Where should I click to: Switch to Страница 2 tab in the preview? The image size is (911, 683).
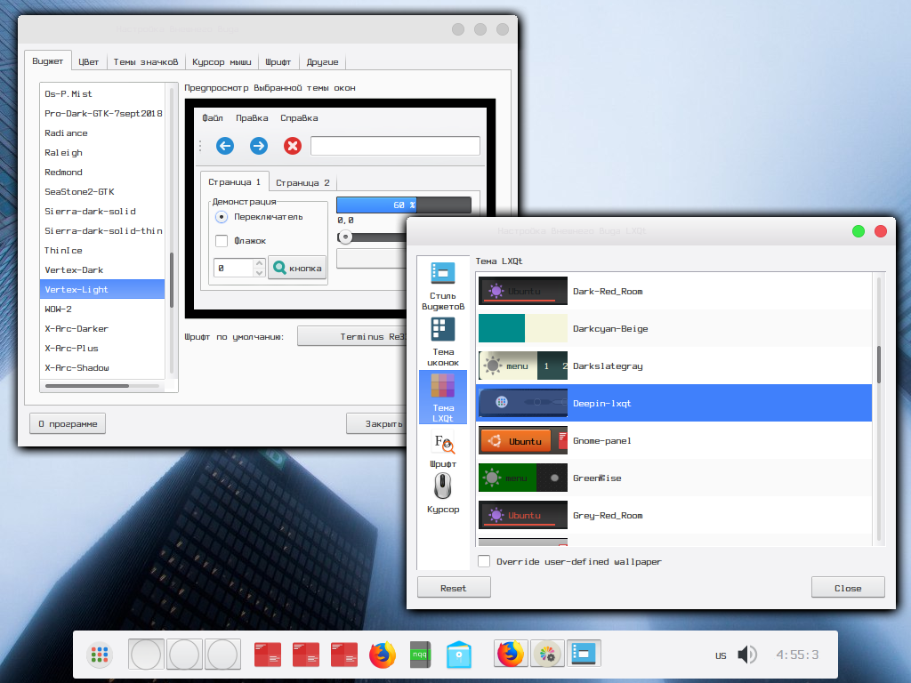pyautogui.click(x=302, y=183)
